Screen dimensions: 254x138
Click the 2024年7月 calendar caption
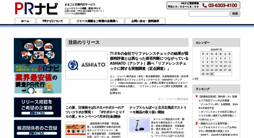[216, 50]
